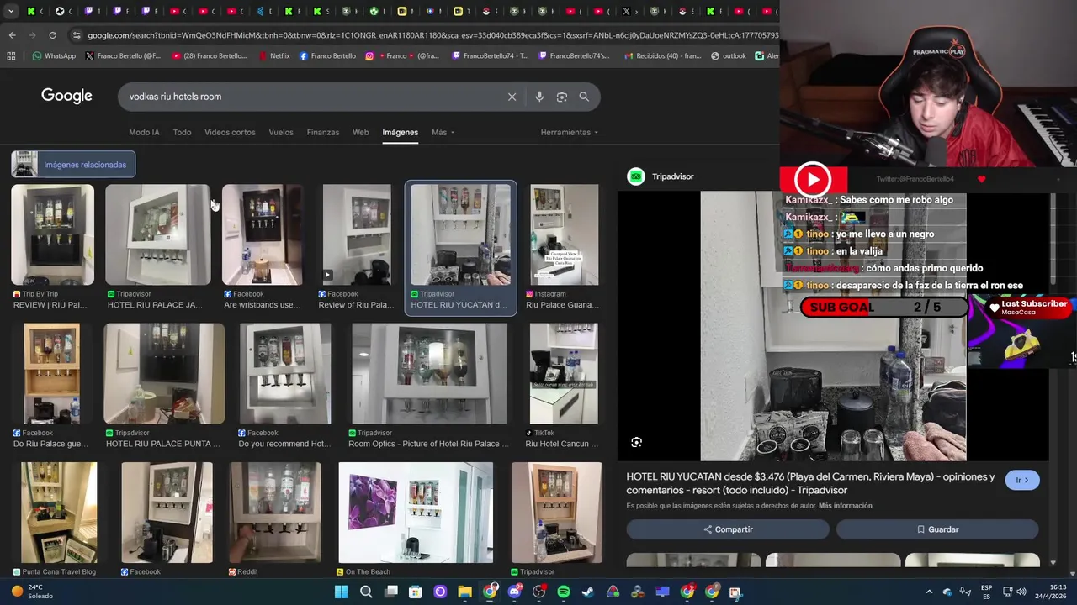Open File Explorer from the taskbar

(464, 592)
